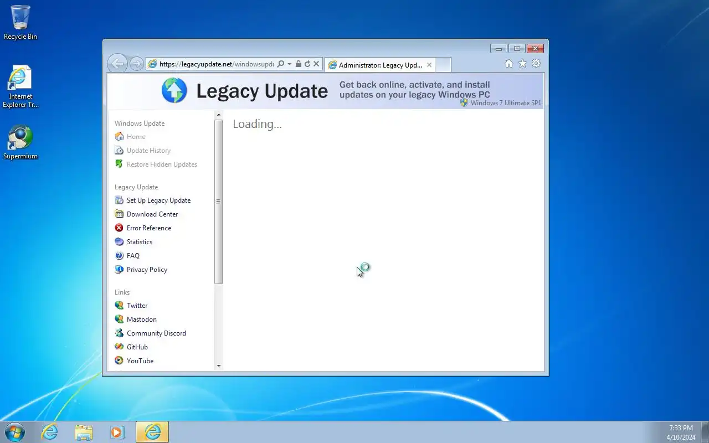This screenshot has height=443, width=709.
Task: Select the Supermium desktop shortcut
Action: (20, 142)
